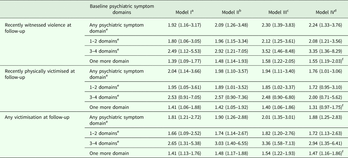This screenshot has height=158, width=348.
Task: Click the Model IV column header
Action: (x=325, y=12)
